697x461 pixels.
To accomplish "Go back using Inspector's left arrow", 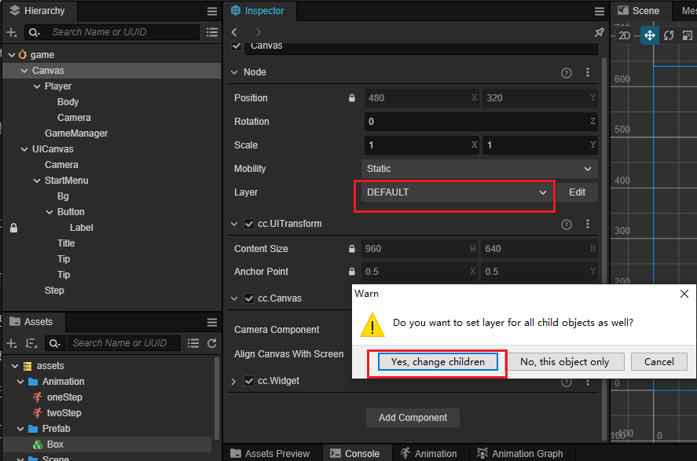I will tap(234, 32).
